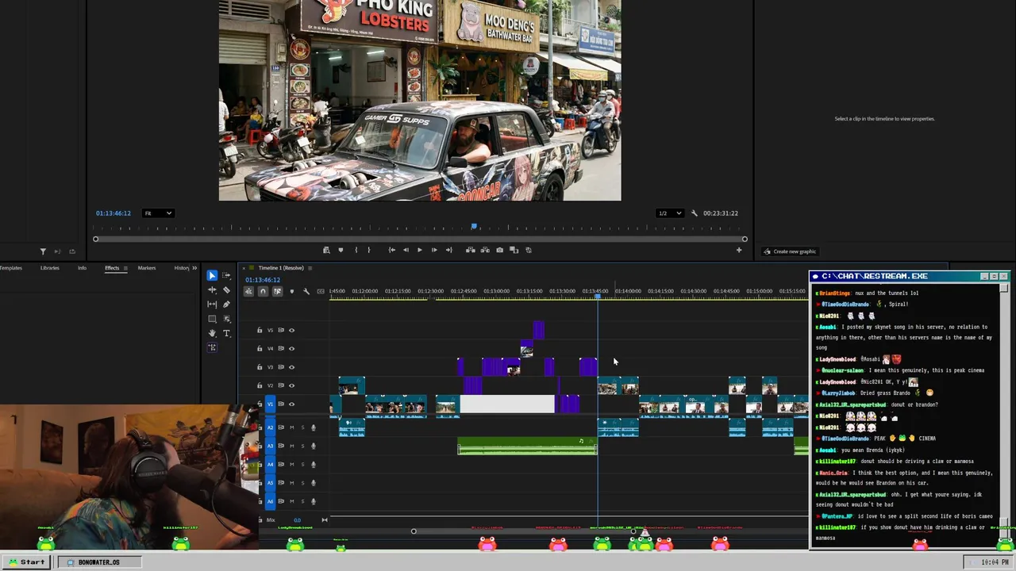Click the taskbar clock 10:04 PM
This screenshot has width=1016, height=571.
pos(995,562)
